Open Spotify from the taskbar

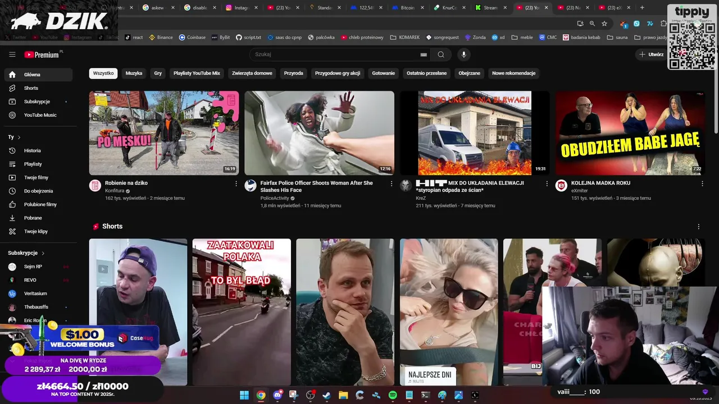tap(393, 395)
